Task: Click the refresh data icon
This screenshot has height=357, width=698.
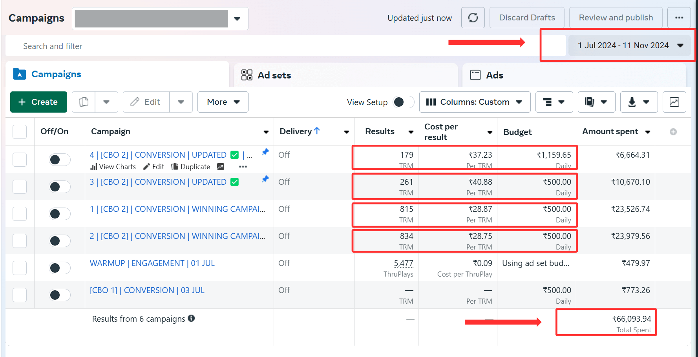Action: pos(473,18)
